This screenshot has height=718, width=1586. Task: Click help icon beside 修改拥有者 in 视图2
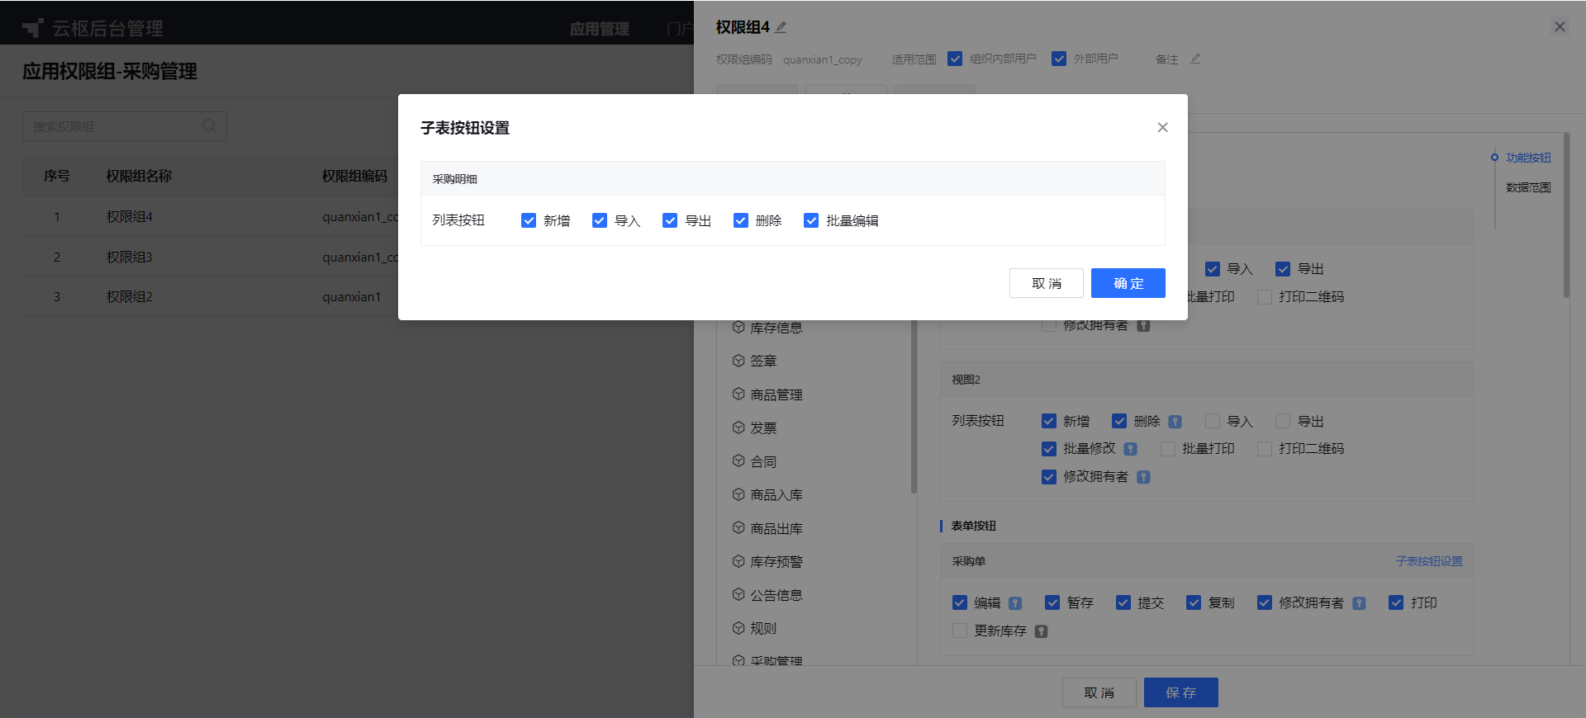(x=1143, y=477)
